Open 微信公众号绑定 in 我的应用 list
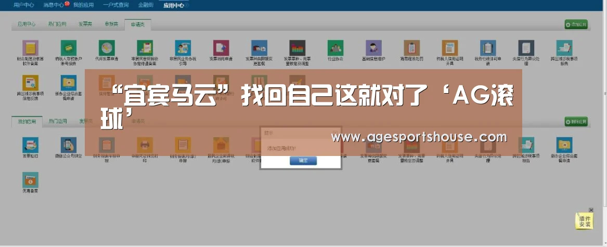Image resolution: width=607 pixels, height=247 pixels. (x=69, y=145)
